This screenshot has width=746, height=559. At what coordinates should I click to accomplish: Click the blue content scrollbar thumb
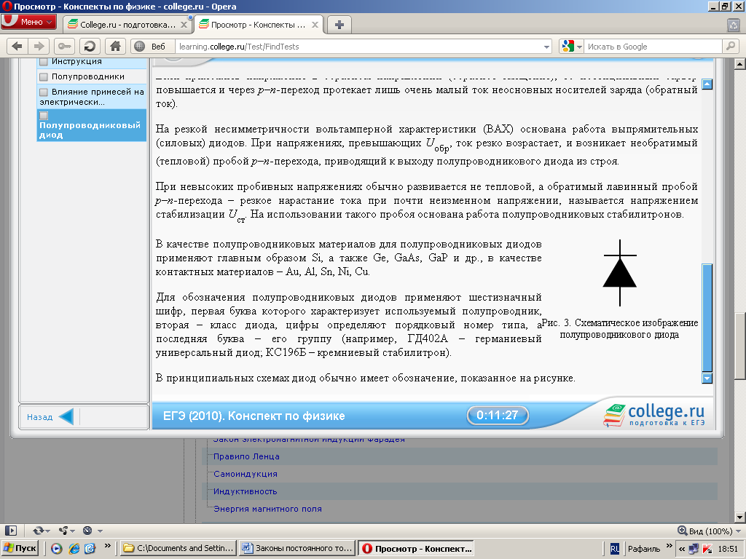coord(707,317)
